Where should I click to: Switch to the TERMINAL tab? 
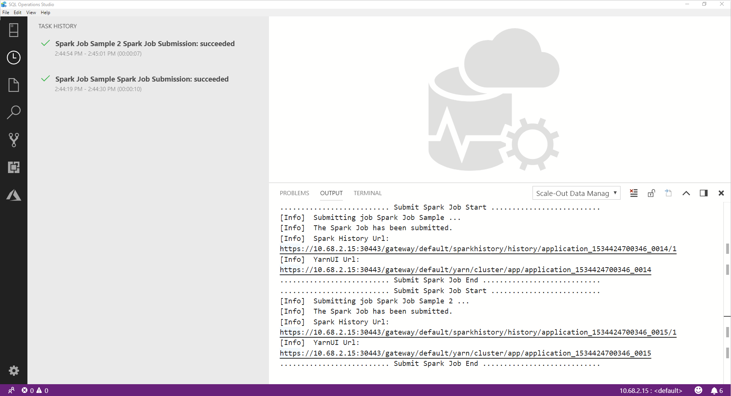[368, 193]
